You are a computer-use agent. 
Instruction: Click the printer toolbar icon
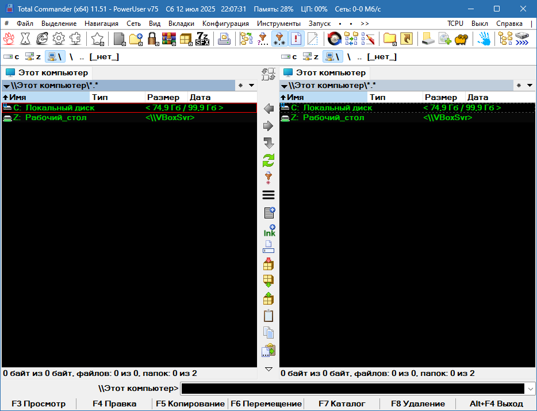tap(224, 39)
